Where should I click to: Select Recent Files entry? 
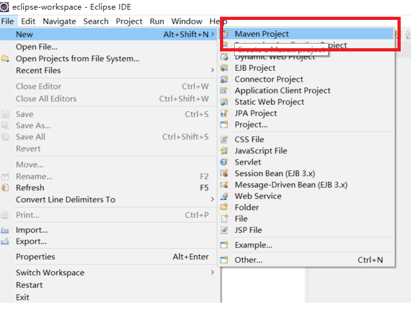(x=109, y=70)
